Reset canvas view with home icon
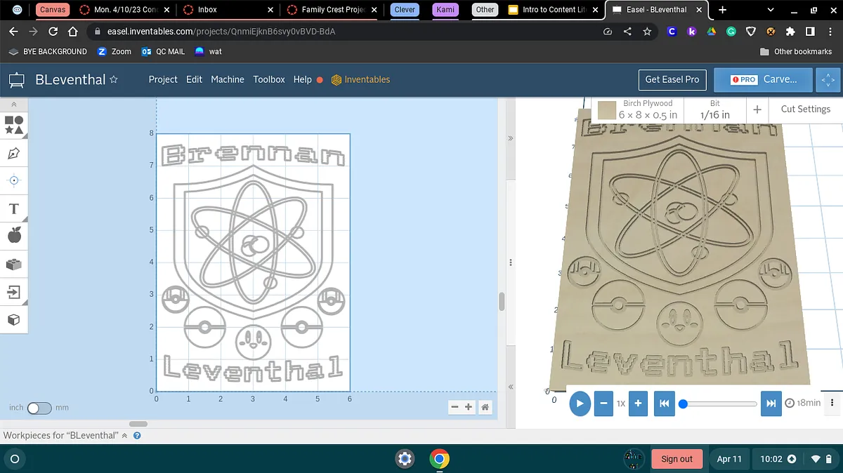The height and width of the screenshot is (473, 843). pyautogui.click(x=485, y=407)
